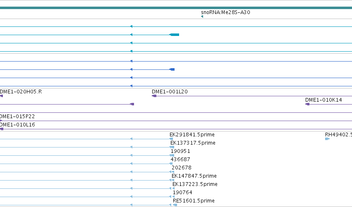Viewport: 352px width, 207px height.
Task: Click the EK147847.5prime EST label
Action: (x=194, y=176)
